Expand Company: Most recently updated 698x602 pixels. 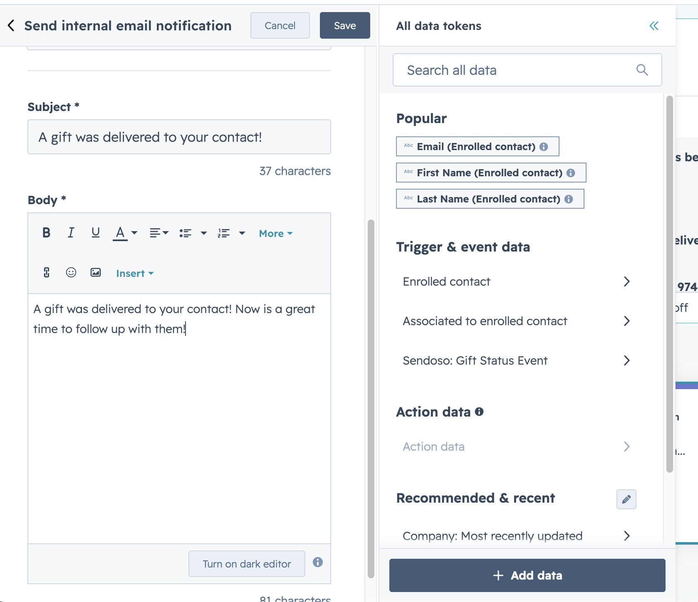[516, 536]
